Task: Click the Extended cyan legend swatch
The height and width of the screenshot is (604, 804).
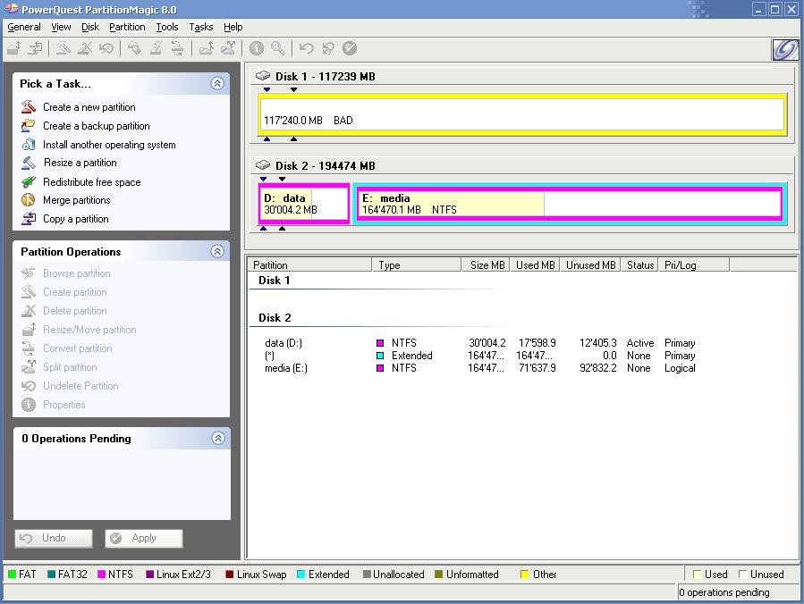Action: (301, 575)
